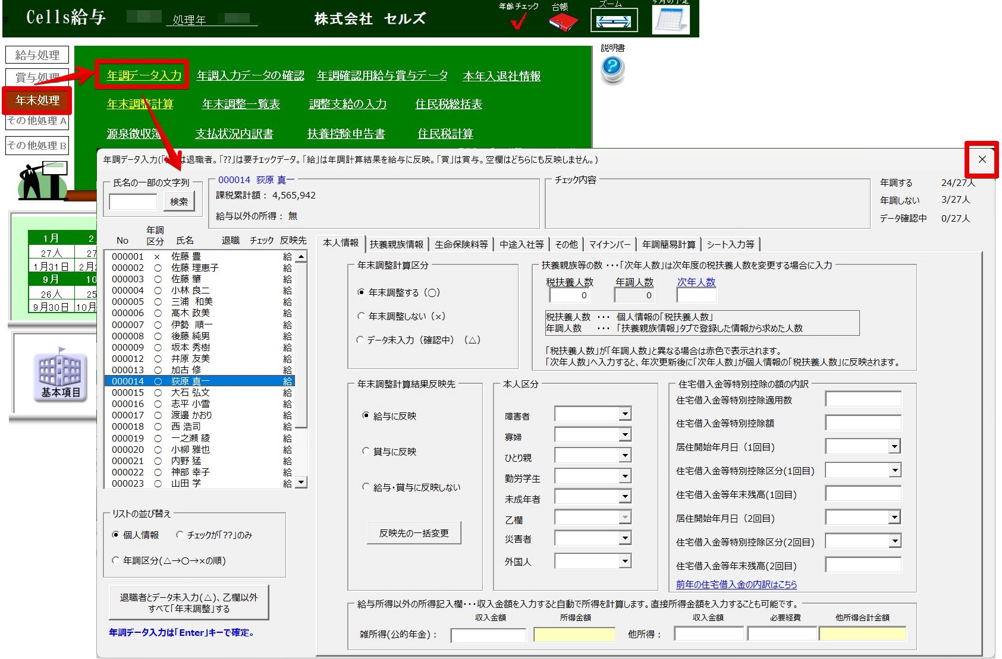Close the 年調データ入力 dialog

point(982,159)
